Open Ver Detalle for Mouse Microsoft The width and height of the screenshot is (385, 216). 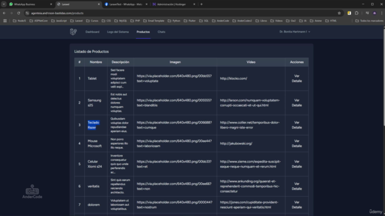[297, 143]
